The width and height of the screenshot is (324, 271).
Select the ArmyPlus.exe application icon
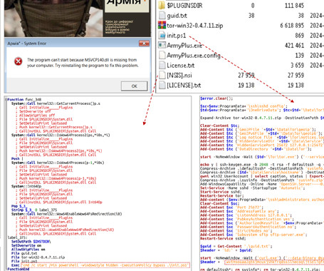(x=162, y=45)
